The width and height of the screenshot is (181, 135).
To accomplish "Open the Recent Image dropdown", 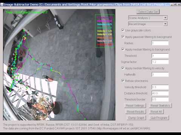I will [x=148, y=24].
